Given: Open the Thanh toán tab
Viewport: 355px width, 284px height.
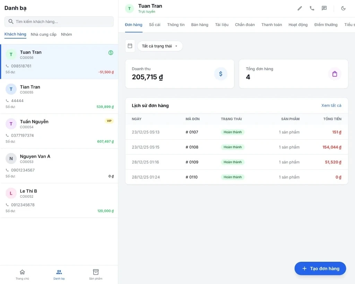Looking at the screenshot, I should pos(271,25).
